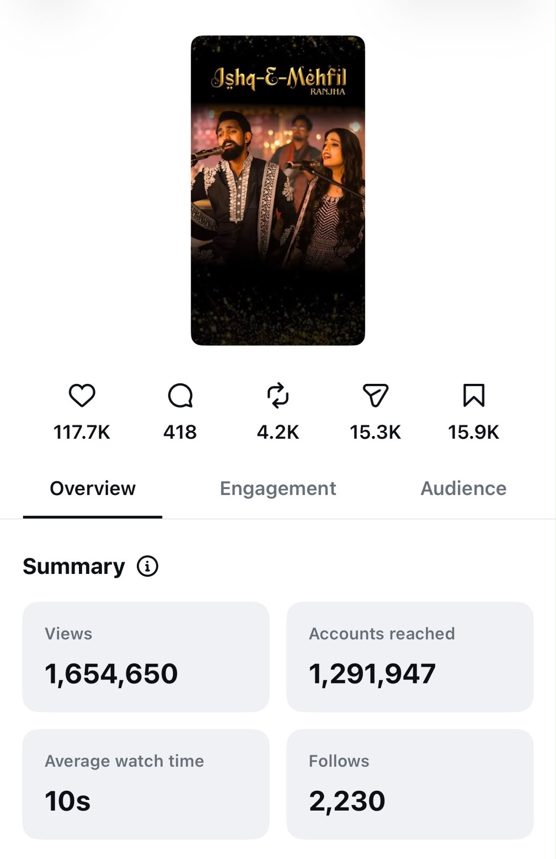The image size is (556, 859).
Task: Click the 15.9K saves count
Action: click(x=474, y=432)
